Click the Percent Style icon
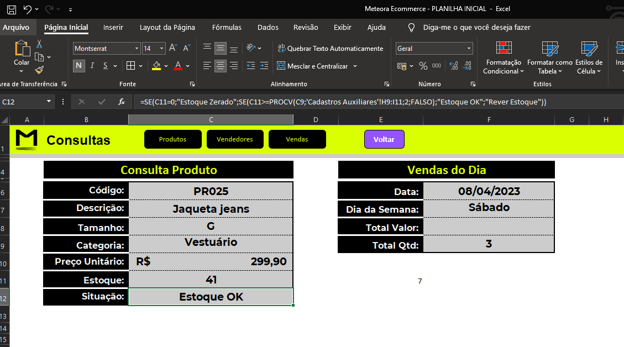The image size is (624, 347). [x=423, y=66]
